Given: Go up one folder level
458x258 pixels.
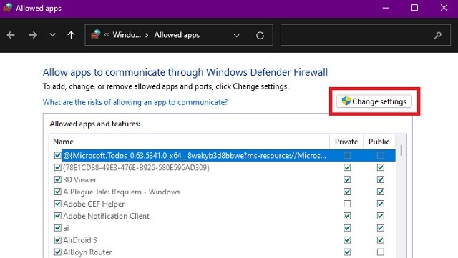Looking at the screenshot, I should click(x=71, y=35).
